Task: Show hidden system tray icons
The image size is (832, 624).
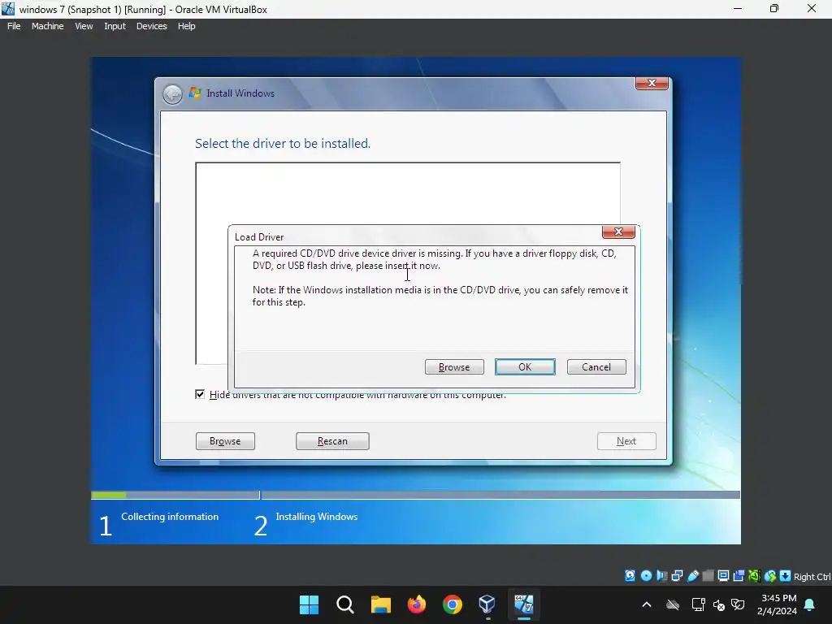Action: pyautogui.click(x=646, y=604)
